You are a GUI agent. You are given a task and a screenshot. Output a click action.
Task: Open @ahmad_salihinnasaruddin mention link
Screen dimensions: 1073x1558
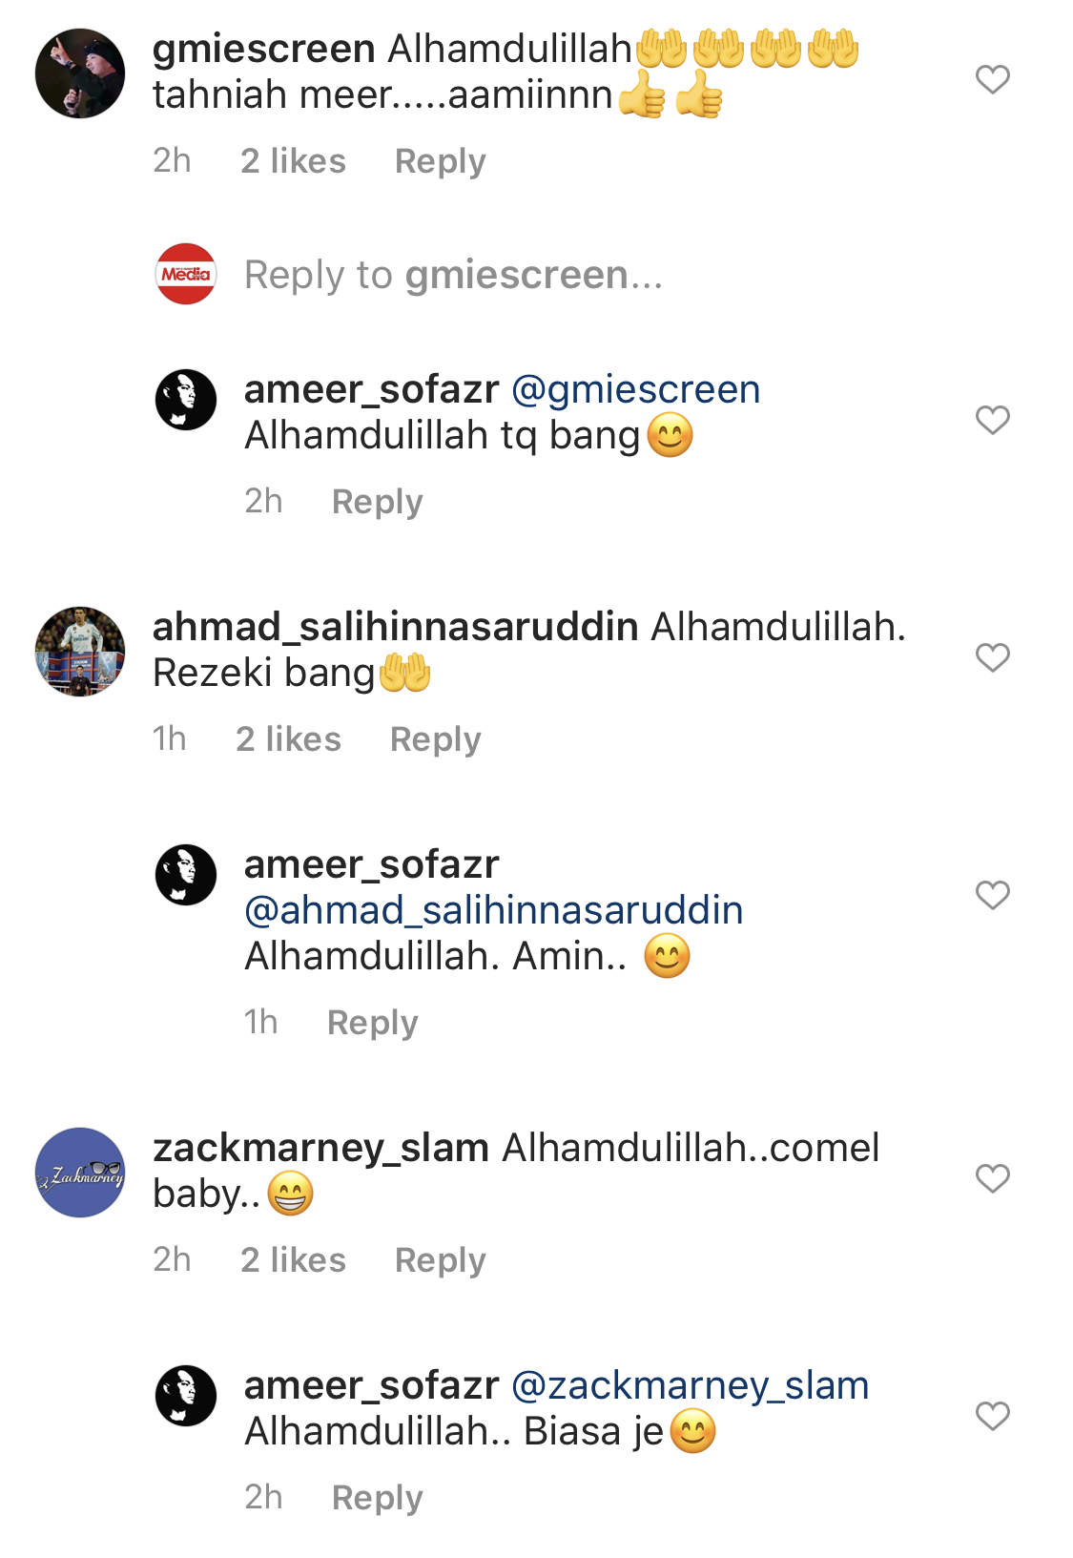click(x=494, y=910)
